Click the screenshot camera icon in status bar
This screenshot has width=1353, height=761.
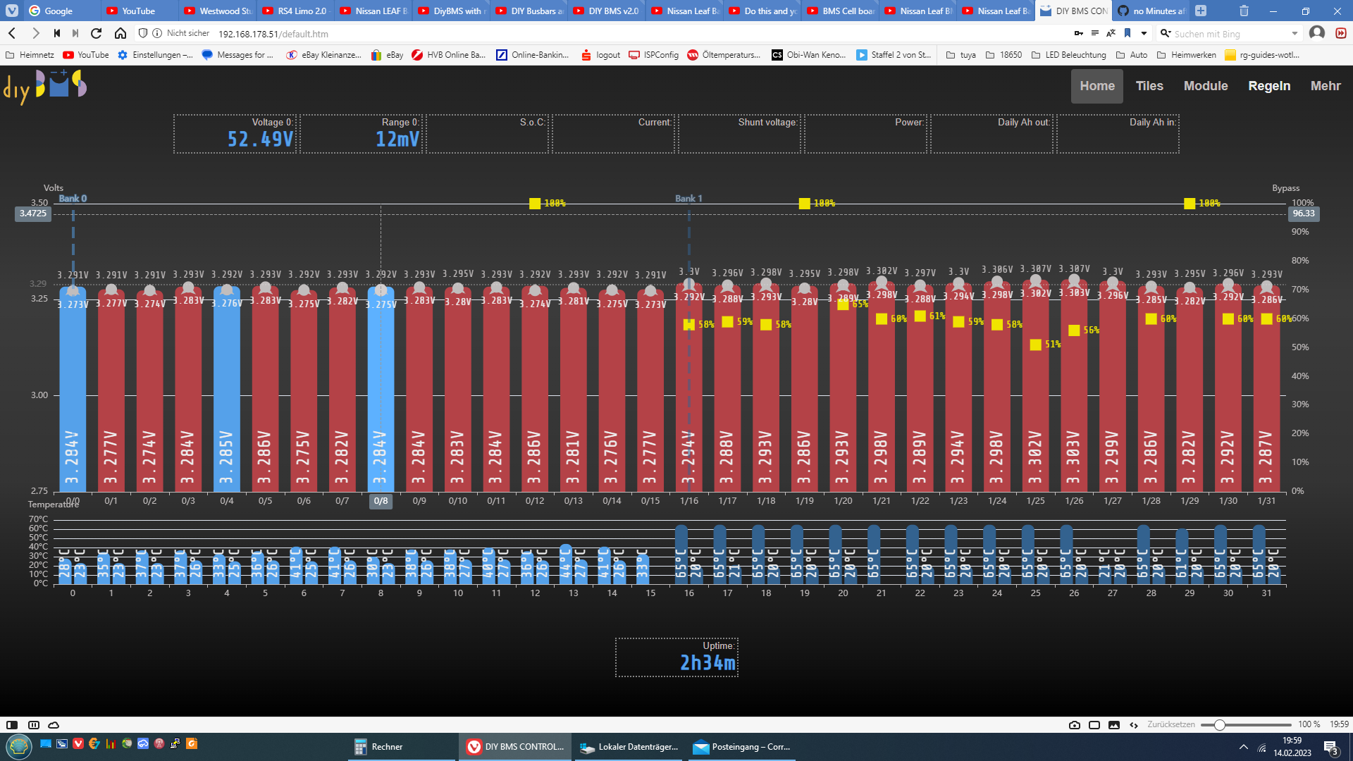(1074, 724)
